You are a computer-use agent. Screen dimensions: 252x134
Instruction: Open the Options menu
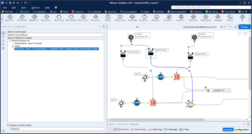[x=35, y=8]
